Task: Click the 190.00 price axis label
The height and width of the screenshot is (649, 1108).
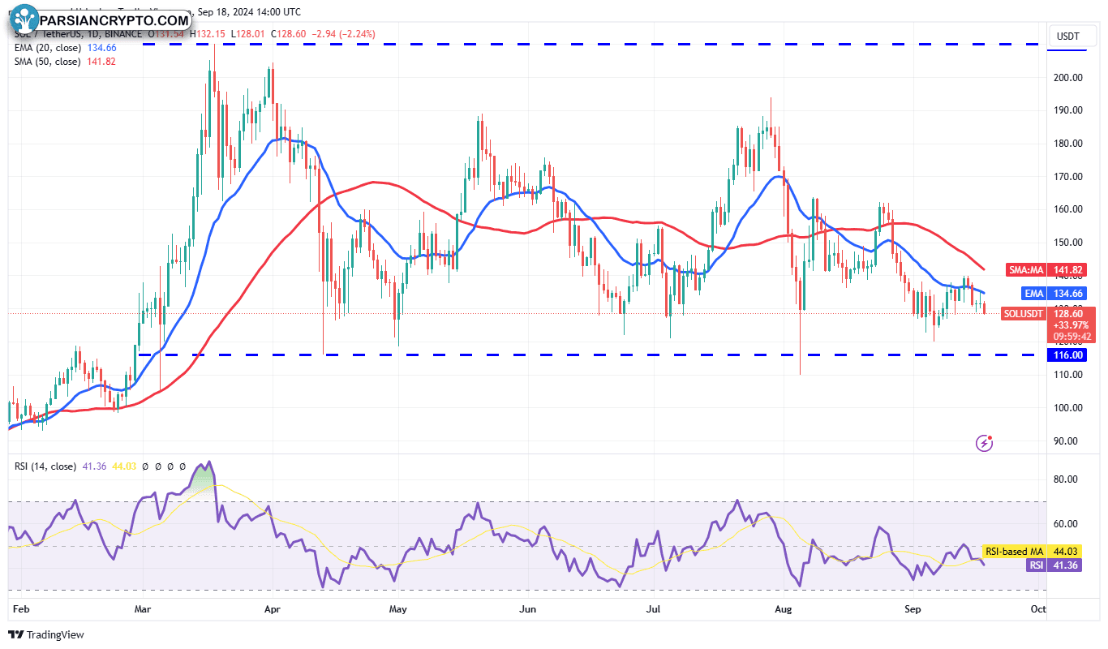Action: [x=1067, y=110]
